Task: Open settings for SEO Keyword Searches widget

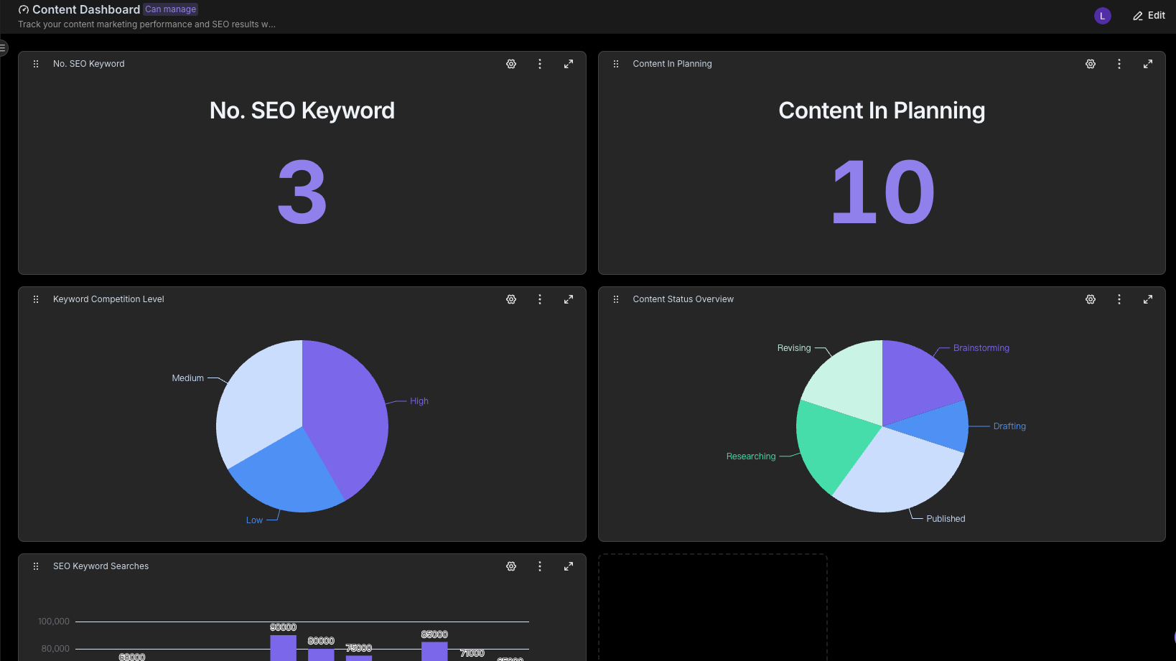Action: coord(511,566)
